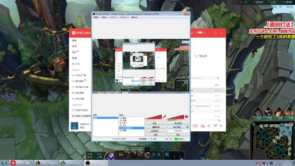The width and height of the screenshot is (295, 166).
Task: Expand 创建的歌单 section in NetEase sidebar
Action: [x=78, y=105]
